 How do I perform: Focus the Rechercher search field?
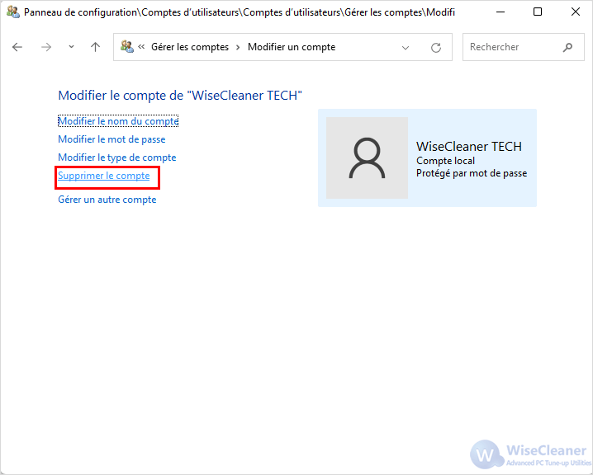pos(524,47)
